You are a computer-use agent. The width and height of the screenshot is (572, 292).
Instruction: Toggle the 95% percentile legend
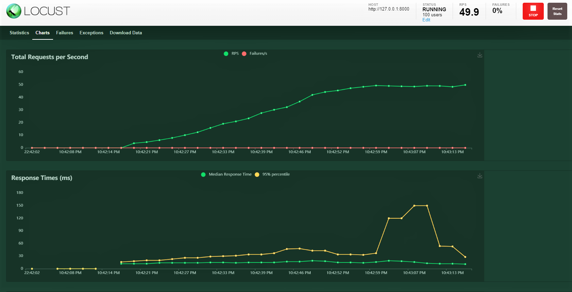(x=272, y=175)
